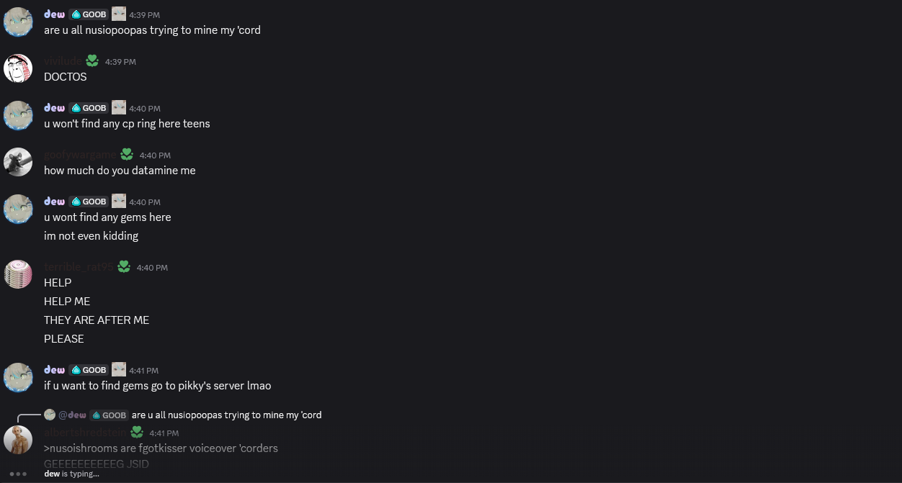Image resolution: width=902 pixels, height=483 pixels.
Task: Click dew's avatar on the 'cp ring' message
Action: (18, 115)
